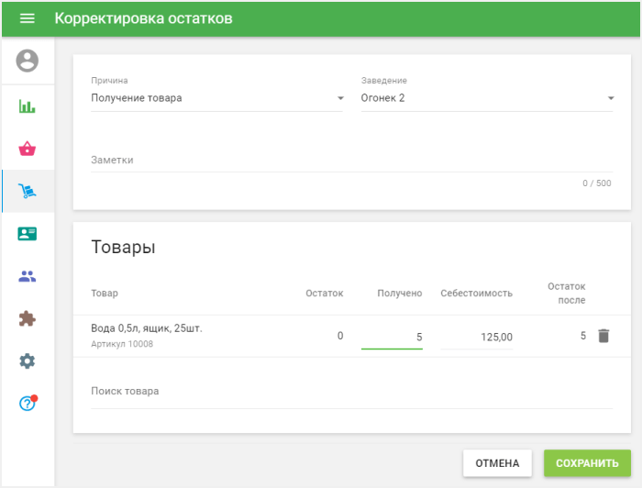Open the puzzle piece integrations section
642x488 pixels.
point(27,318)
